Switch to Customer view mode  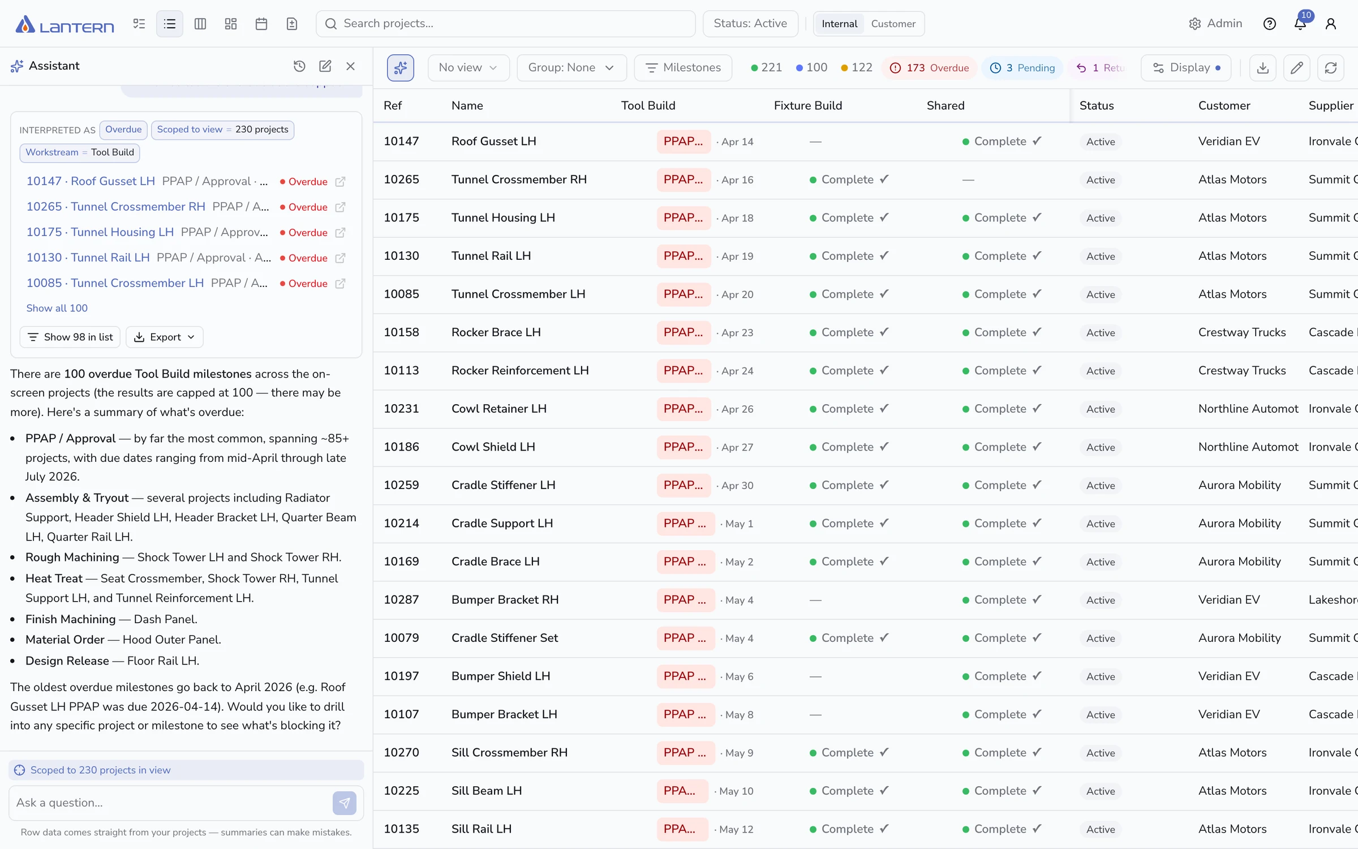(x=893, y=24)
